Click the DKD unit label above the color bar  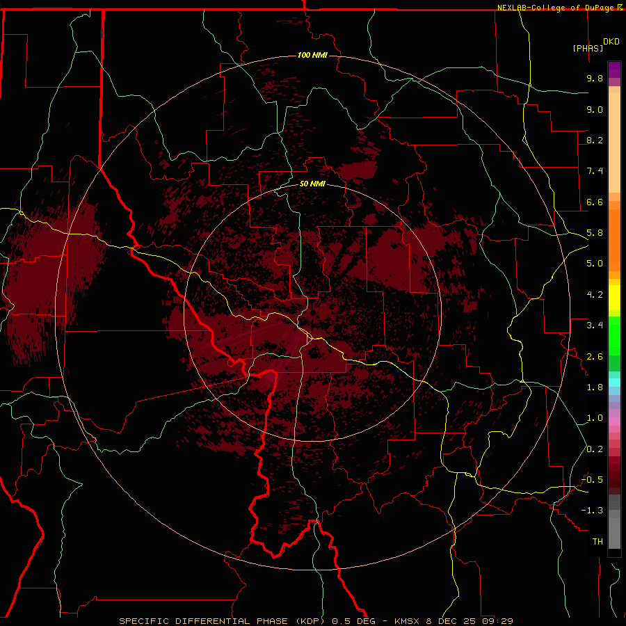[x=611, y=42]
